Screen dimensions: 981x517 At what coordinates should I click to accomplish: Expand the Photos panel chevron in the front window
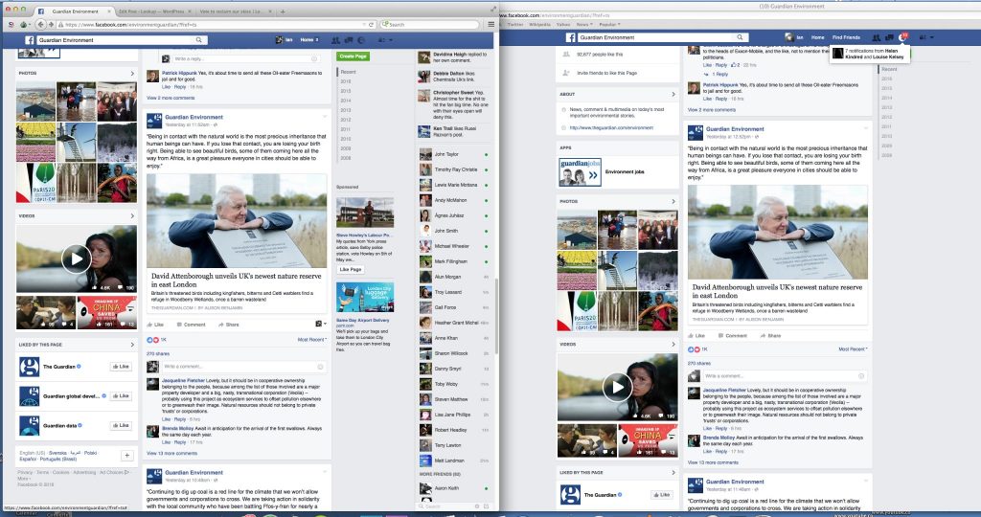[x=132, y=73]
